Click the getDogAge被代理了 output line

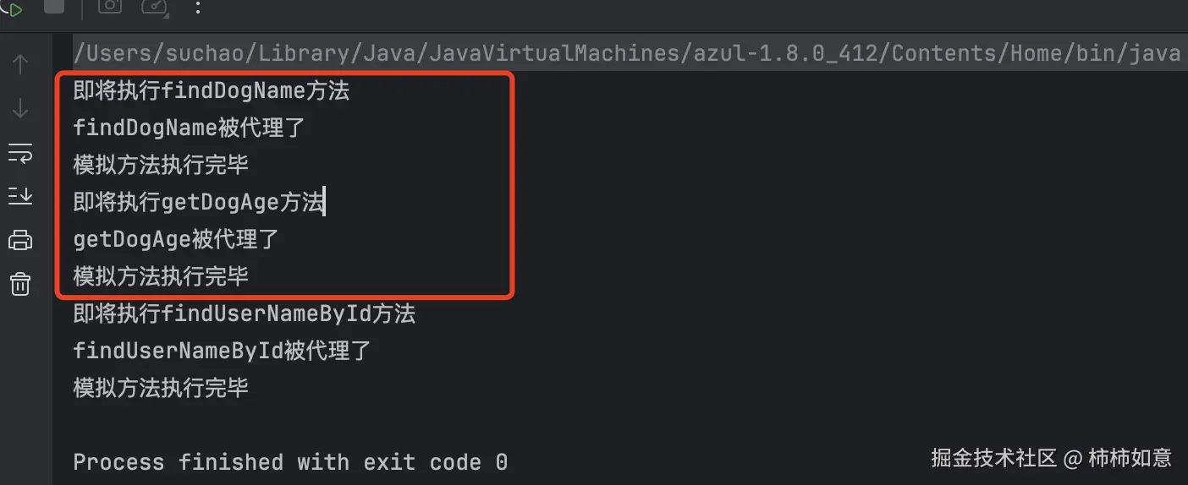176,240
